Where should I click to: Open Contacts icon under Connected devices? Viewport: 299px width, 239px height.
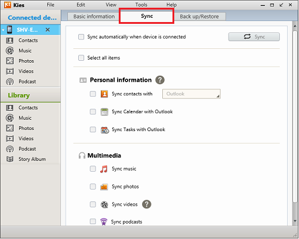(x=10, y=41)
